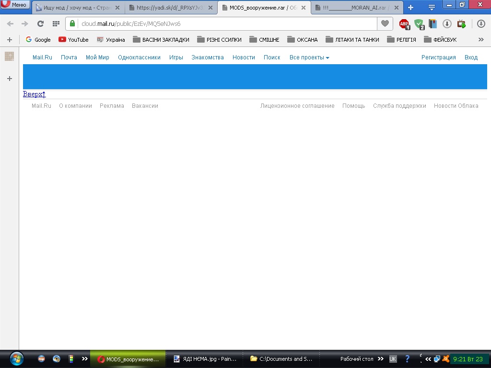This screenshot has width=491, height=368.
Task: Open the green shield extension icon
Action: coord(419,24)
